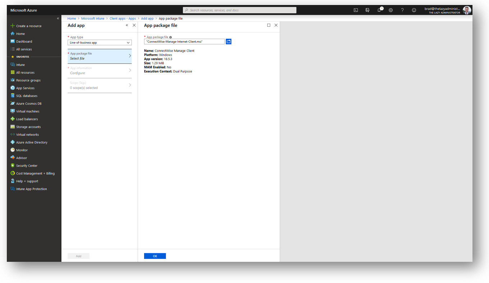
Task: Click the App Services icon
Action: 13,88
